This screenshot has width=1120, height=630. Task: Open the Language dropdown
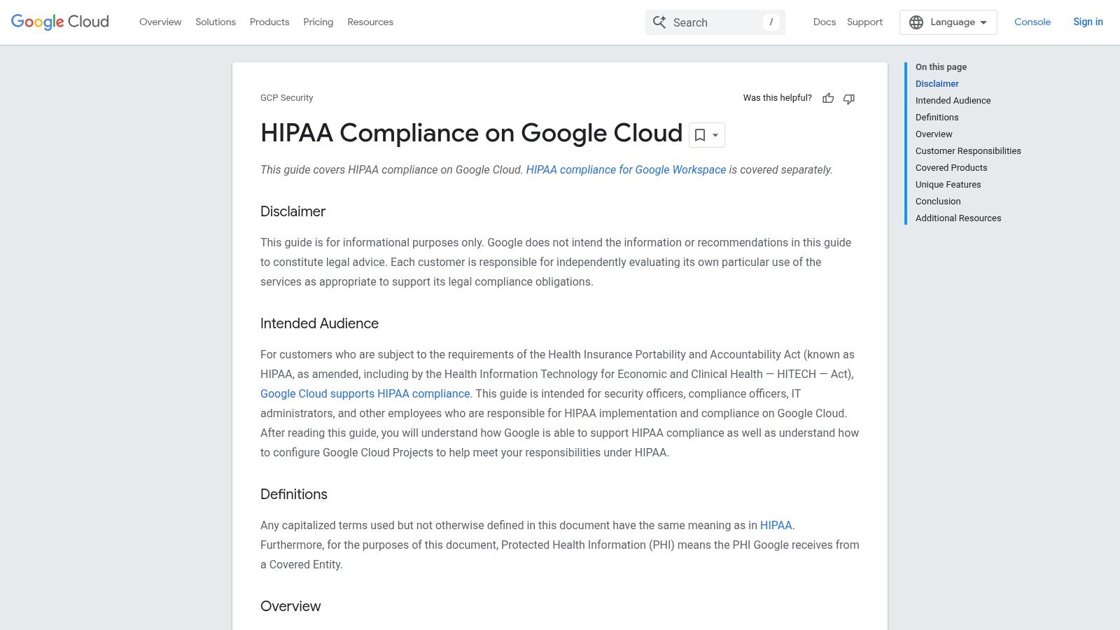pos(948,22)
